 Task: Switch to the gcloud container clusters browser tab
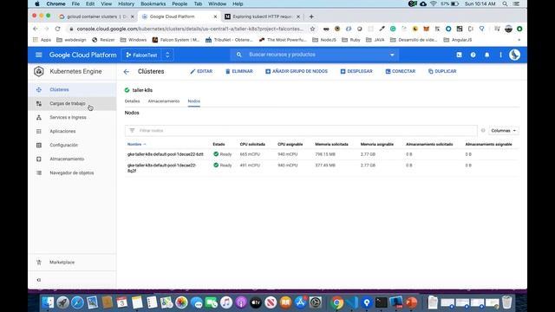click(96, 16)
